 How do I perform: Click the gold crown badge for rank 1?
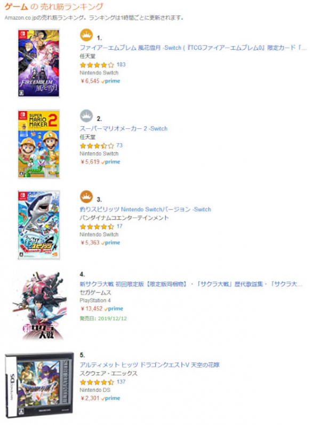pos(86,35)
